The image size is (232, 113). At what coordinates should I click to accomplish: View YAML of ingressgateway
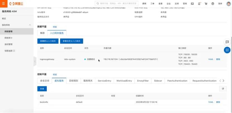coord(211,59)
